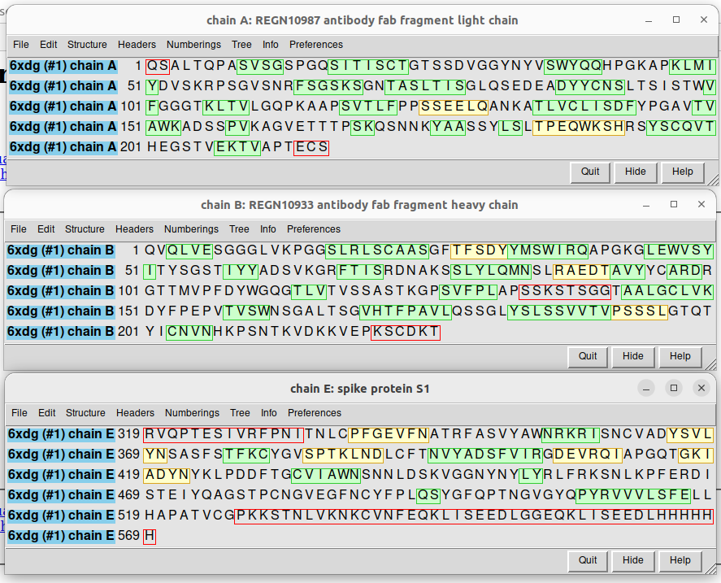Open Help in the chain E window

(680, 560)
